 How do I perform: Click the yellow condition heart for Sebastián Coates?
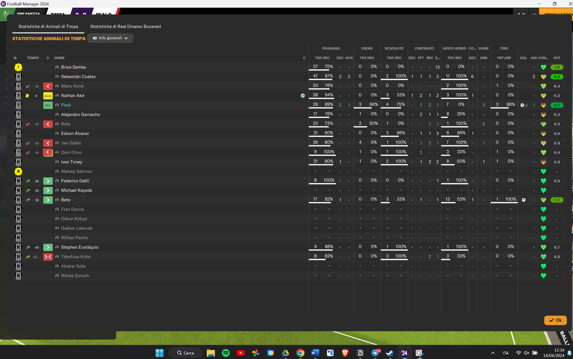(x=543, y=77)
